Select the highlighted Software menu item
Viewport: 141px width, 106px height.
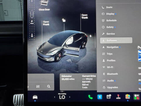pyautogui.click(x=116, y=40)
